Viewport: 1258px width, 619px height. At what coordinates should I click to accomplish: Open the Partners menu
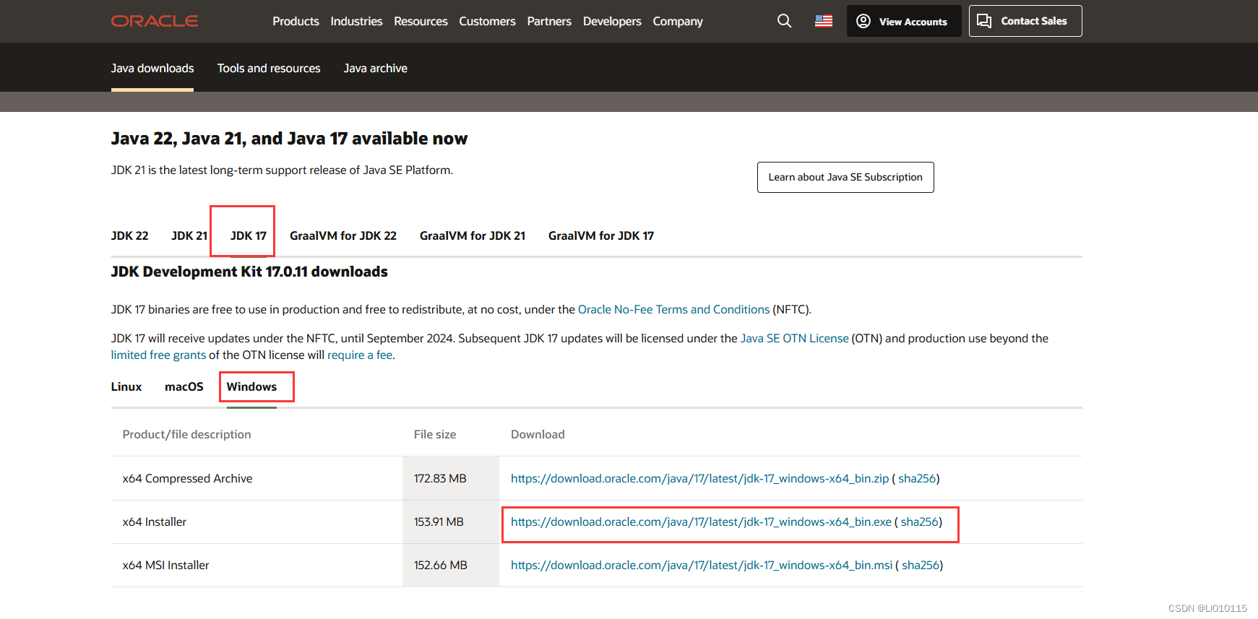pos(549,21)
